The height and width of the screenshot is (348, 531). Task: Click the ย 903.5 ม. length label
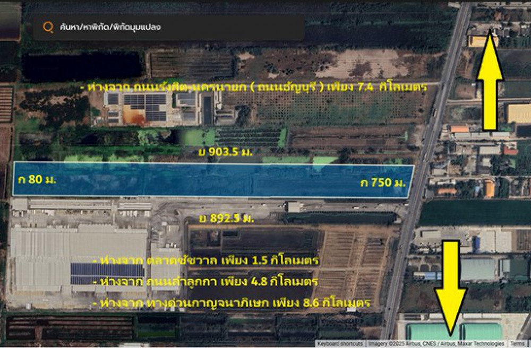[x=222, y=152]
